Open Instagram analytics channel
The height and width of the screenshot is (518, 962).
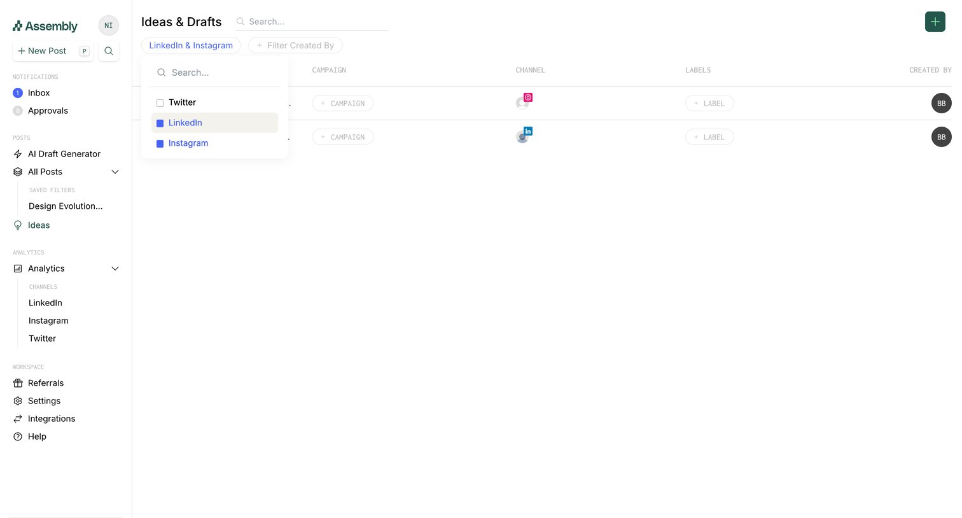point(48,321)
